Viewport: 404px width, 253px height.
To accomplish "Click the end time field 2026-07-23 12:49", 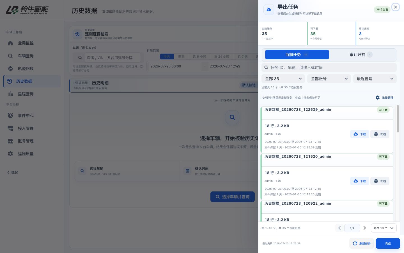I will click(x=233, y=66).
